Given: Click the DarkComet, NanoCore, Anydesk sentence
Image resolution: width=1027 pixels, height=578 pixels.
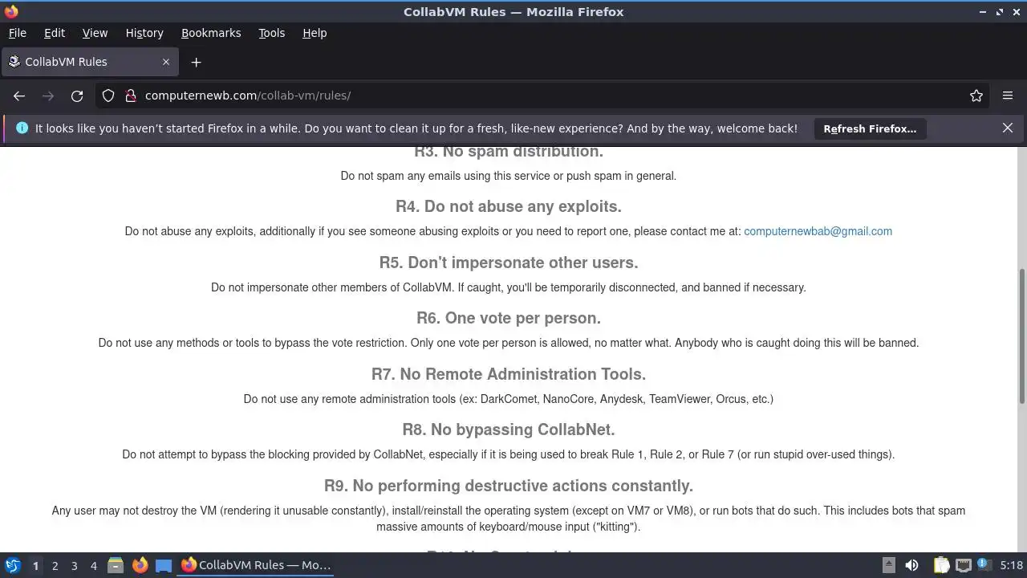Looking at the screenshot, I should click(x=509, y=399).
